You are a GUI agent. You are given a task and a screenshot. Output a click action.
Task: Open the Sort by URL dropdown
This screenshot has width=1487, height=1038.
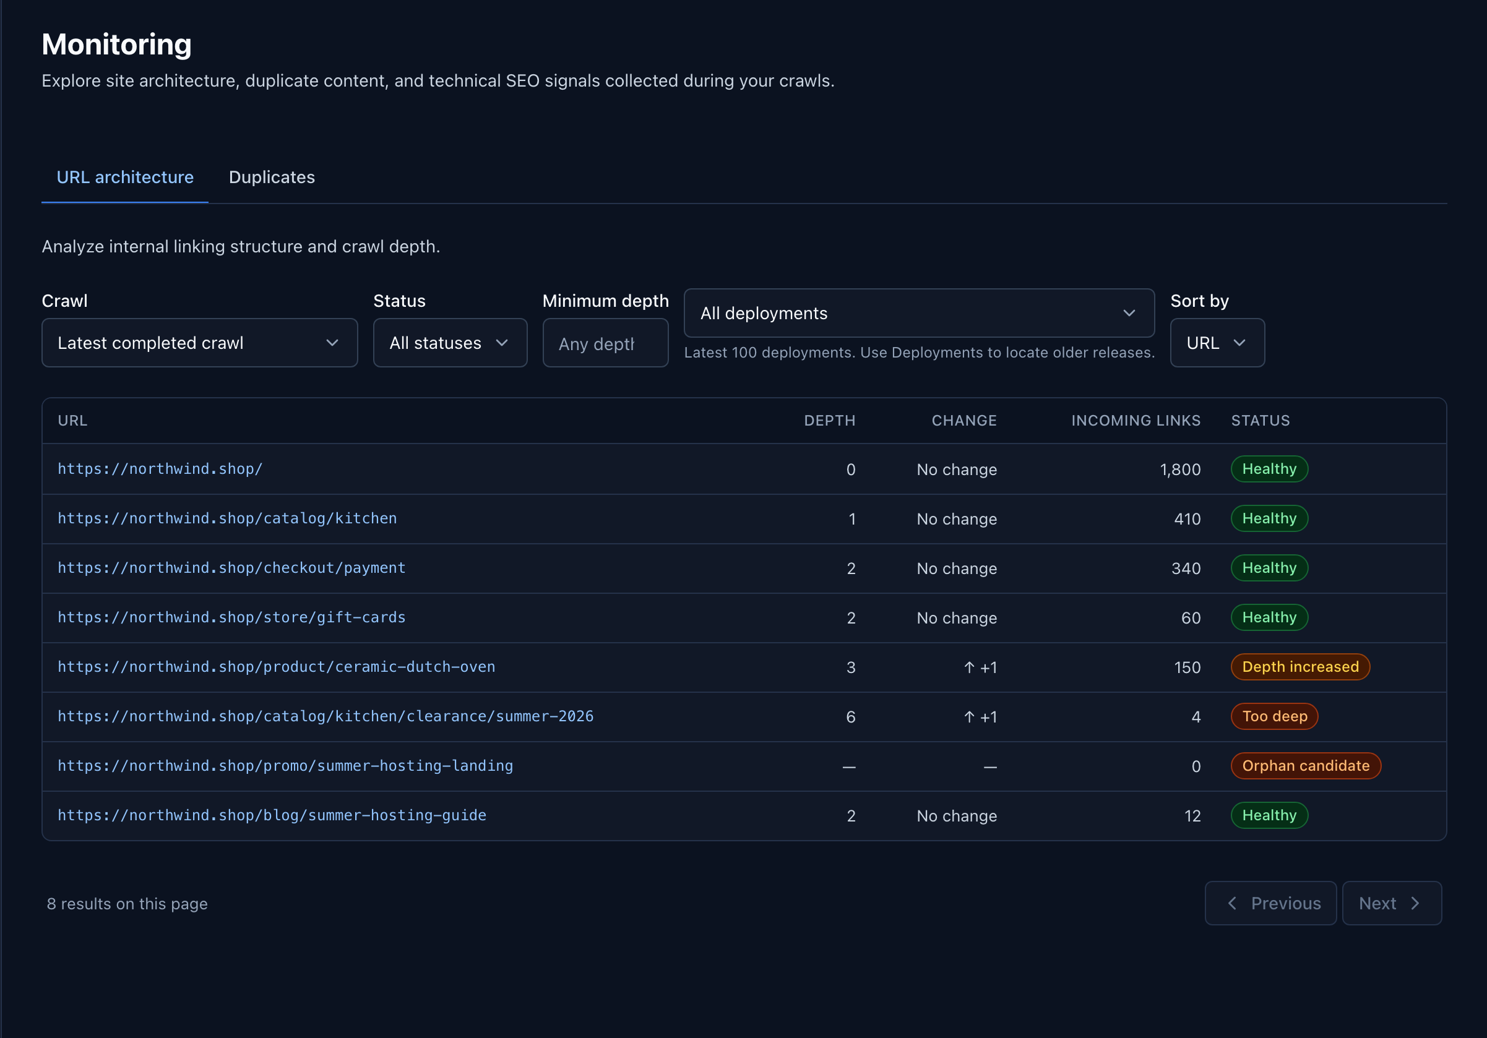[x=1217, y=343]
